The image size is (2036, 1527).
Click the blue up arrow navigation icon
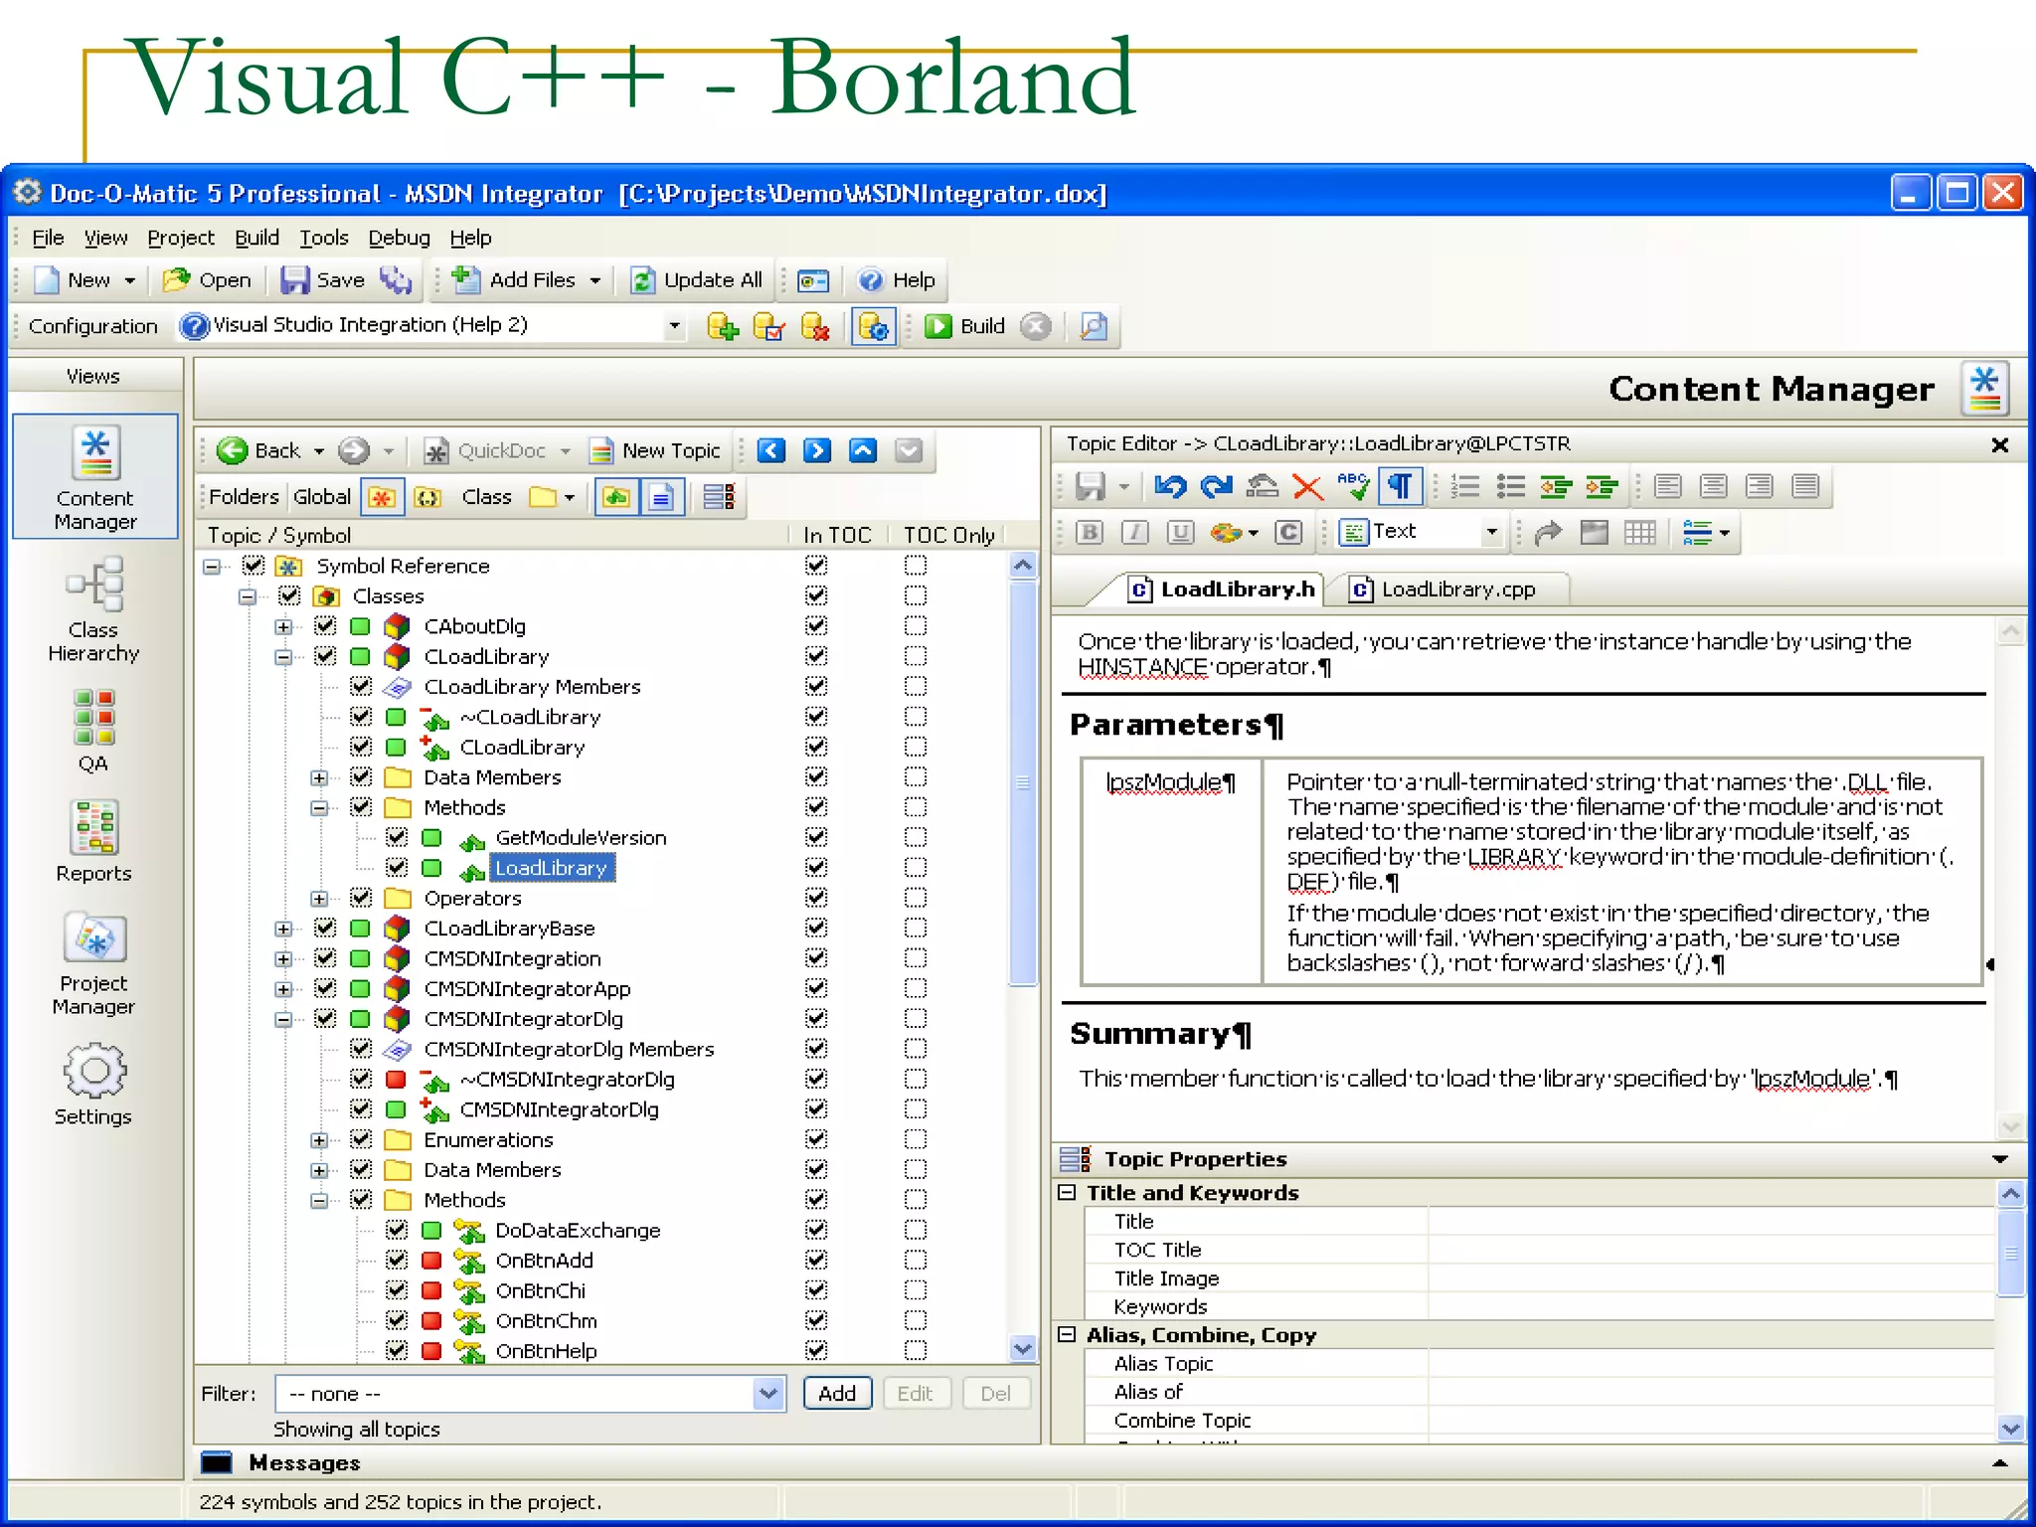tap(863, 451)
